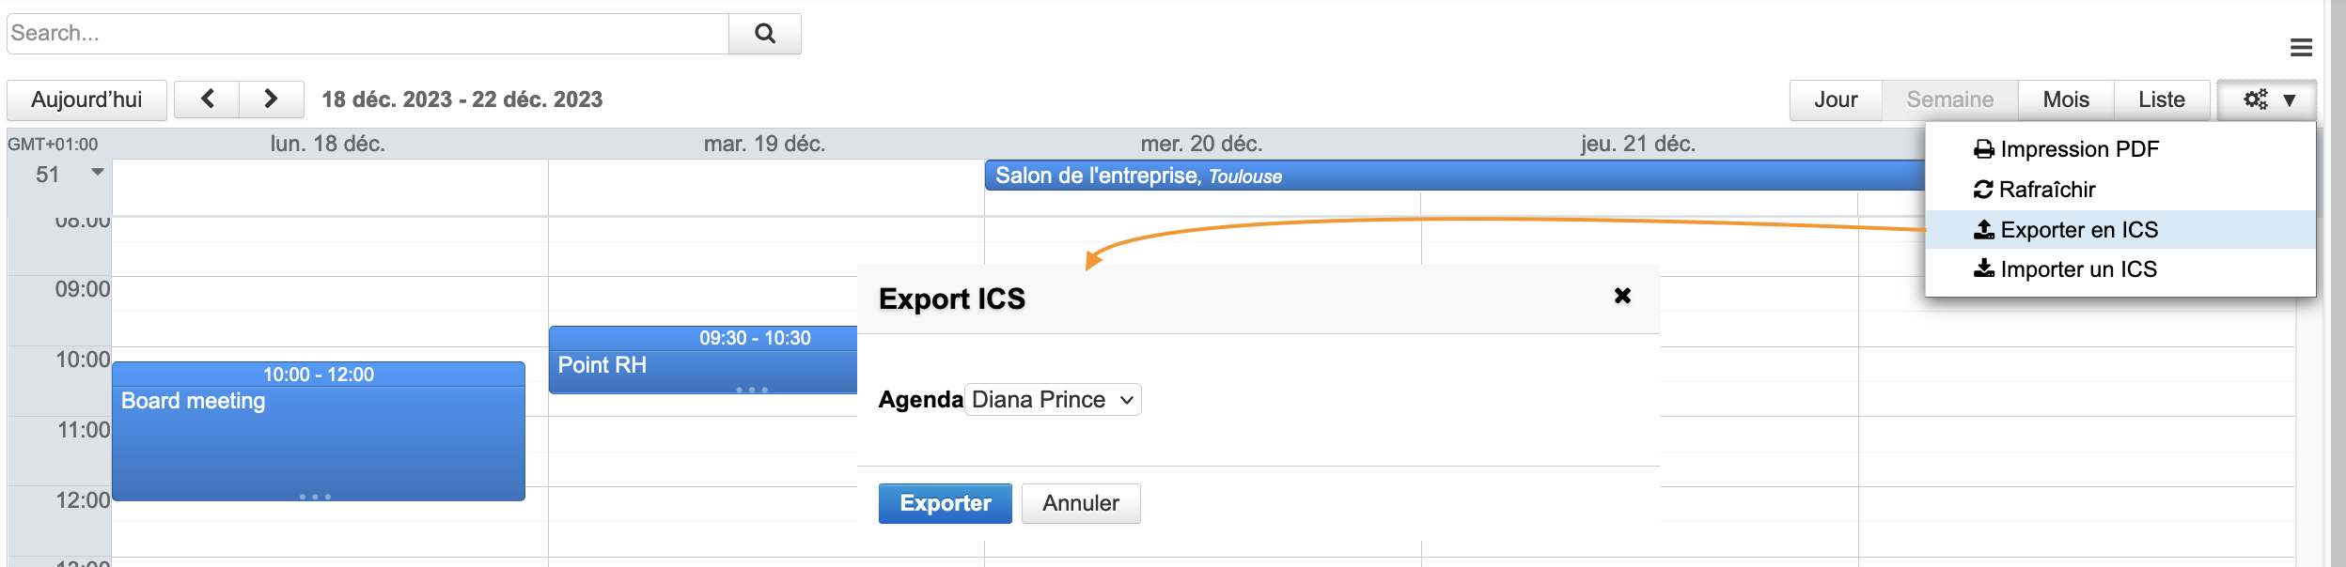2346x567 pixels.
Task: Click in the Search text field
Action: [367, 34]
